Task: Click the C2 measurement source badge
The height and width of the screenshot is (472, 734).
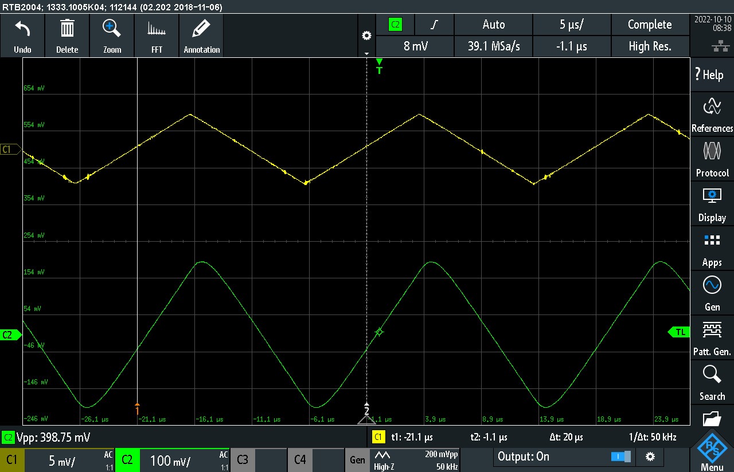Action: (x=8, y=437)
